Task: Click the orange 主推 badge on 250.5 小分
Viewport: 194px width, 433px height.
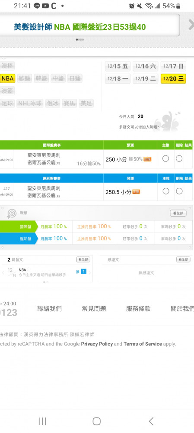Action: [x=136, y=192]
